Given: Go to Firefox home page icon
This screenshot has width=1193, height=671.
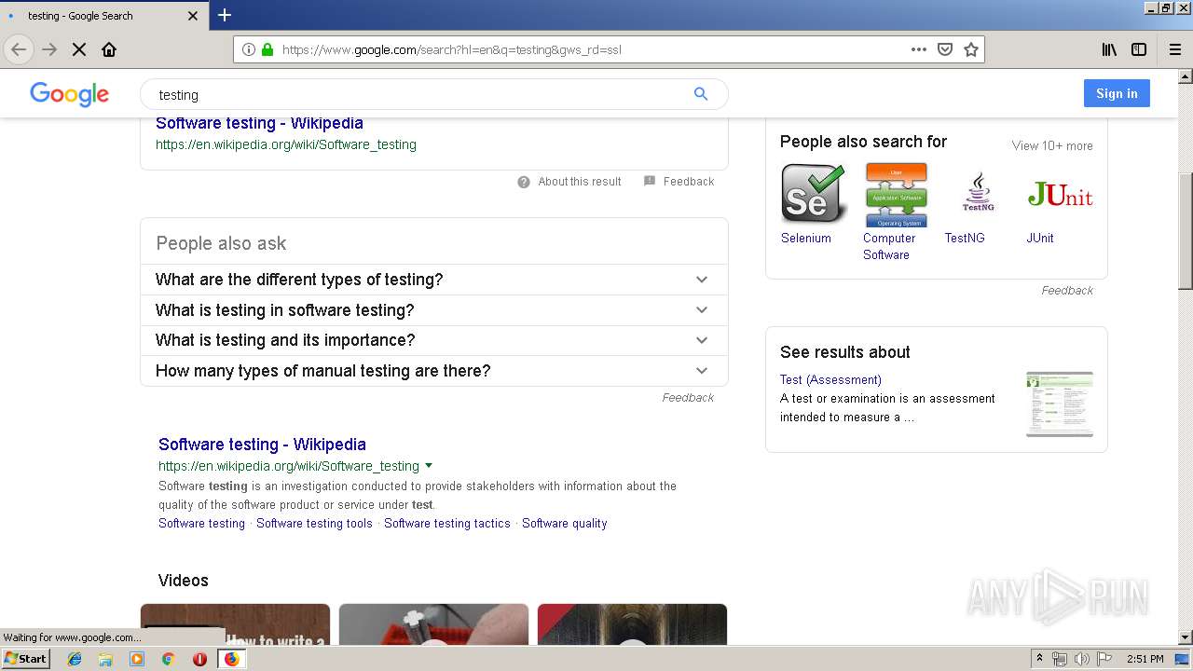Looking at the screenshot, I should point(109,49).
